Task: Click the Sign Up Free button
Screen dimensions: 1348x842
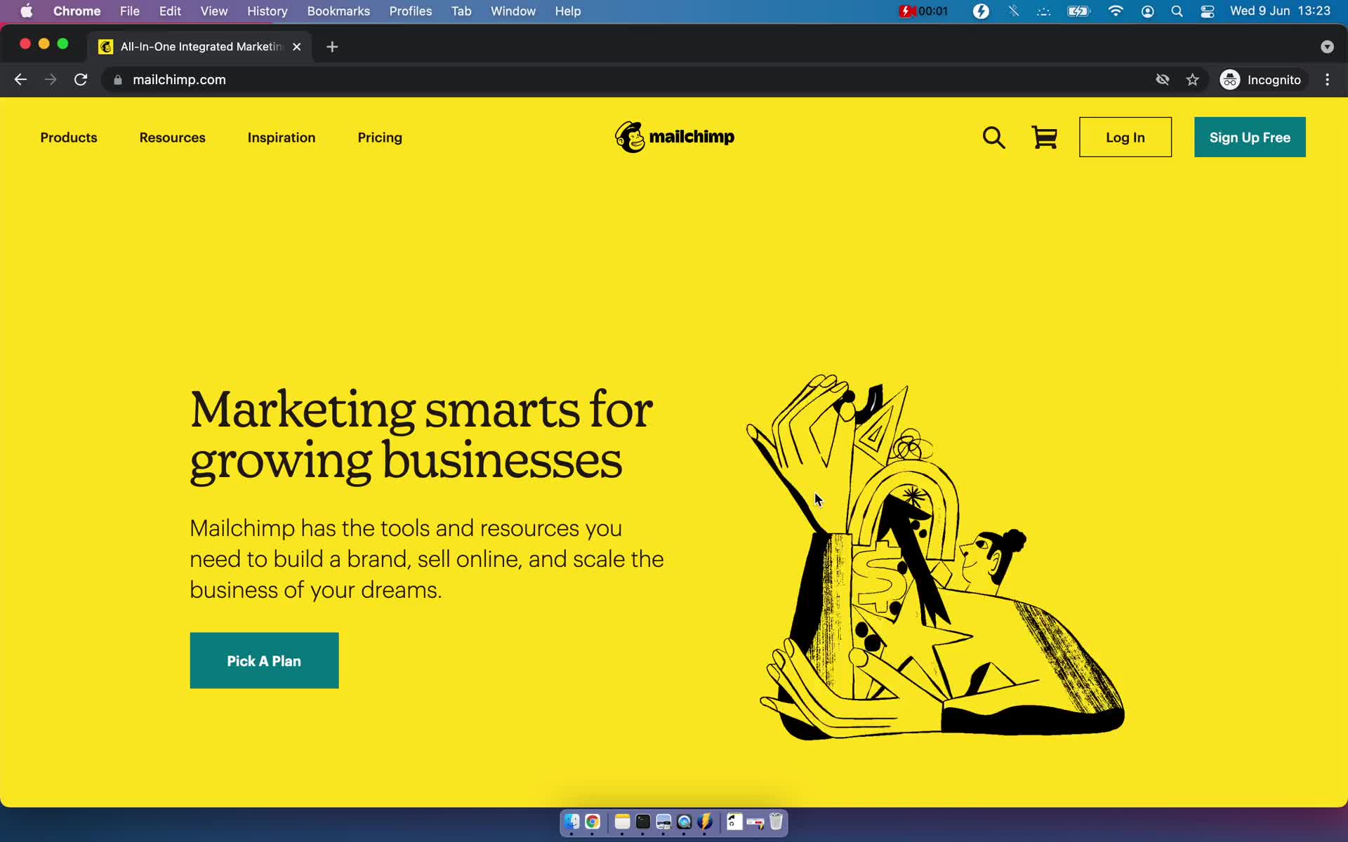Action: [1250, 137]
